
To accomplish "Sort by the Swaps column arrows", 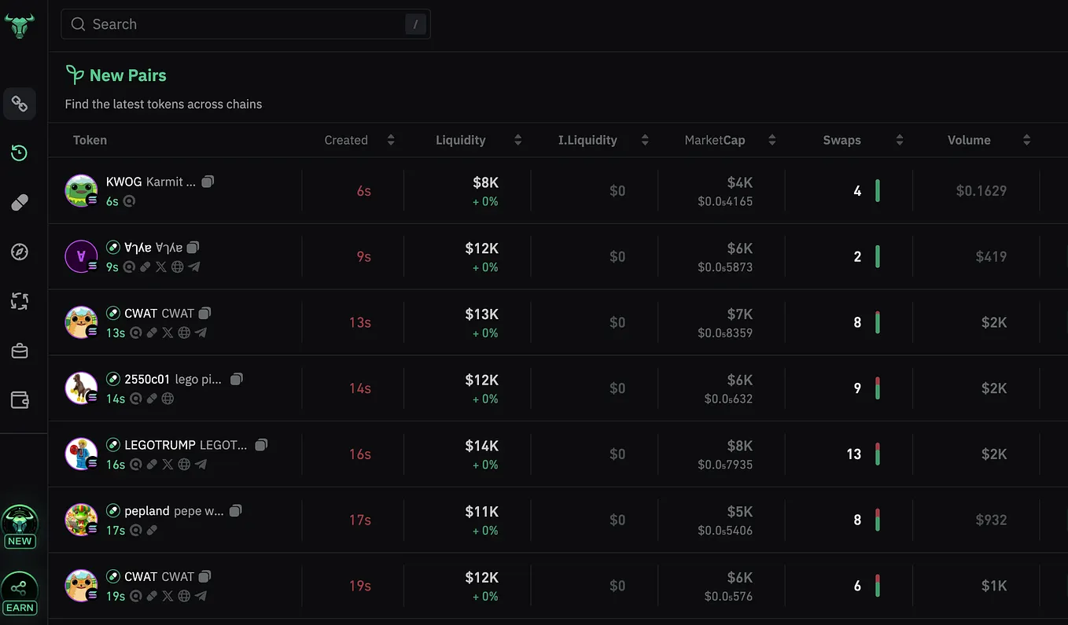I will click(899, 140).
